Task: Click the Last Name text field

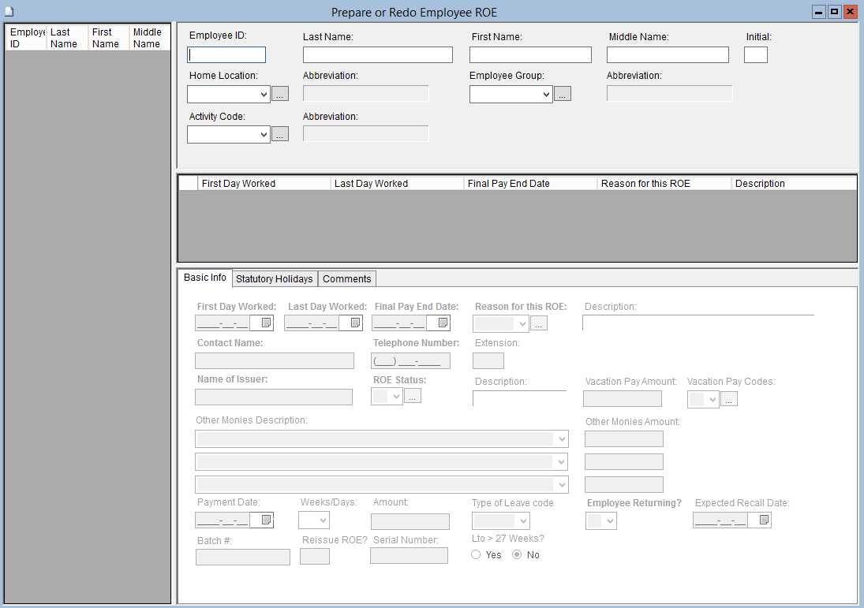Action: pyautogui.click(x=377, y=54)
